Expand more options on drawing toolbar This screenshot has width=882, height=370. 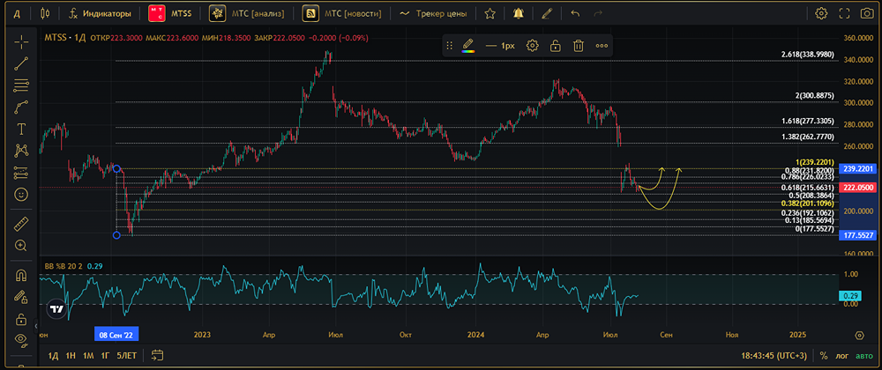pyautogui.click(x=602, y=46)
